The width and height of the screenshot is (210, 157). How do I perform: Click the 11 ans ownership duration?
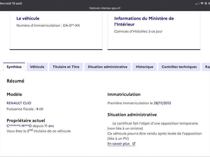[49, 126]
